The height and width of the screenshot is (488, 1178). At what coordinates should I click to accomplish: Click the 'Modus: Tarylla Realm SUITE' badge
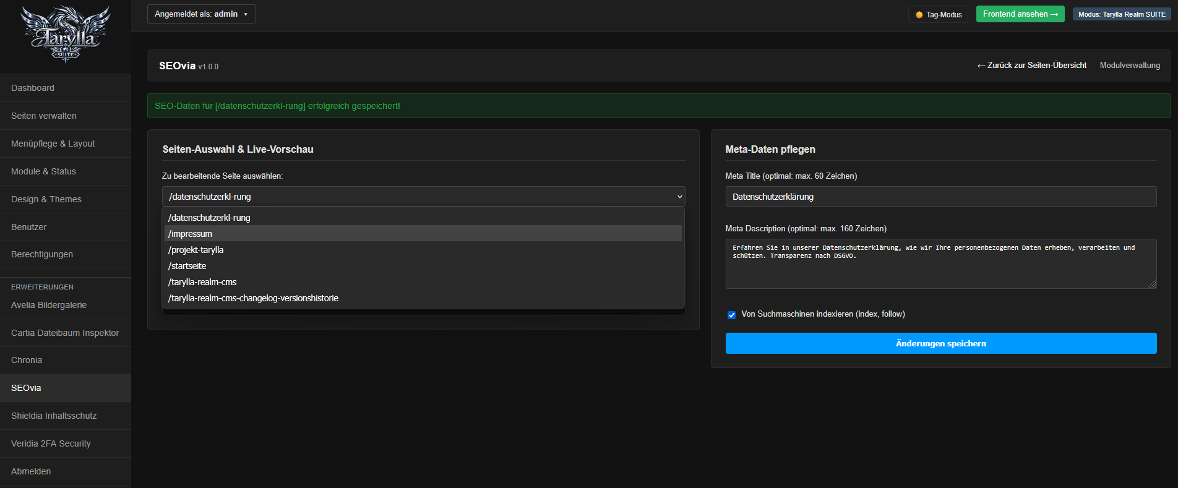[1122, 14]
